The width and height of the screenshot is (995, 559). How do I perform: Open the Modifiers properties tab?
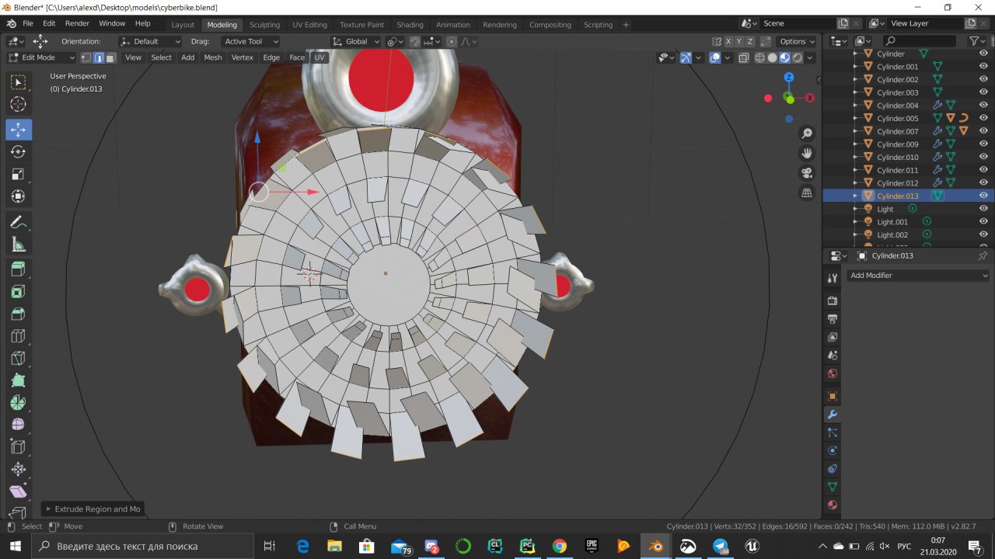[x=833, y=415]
